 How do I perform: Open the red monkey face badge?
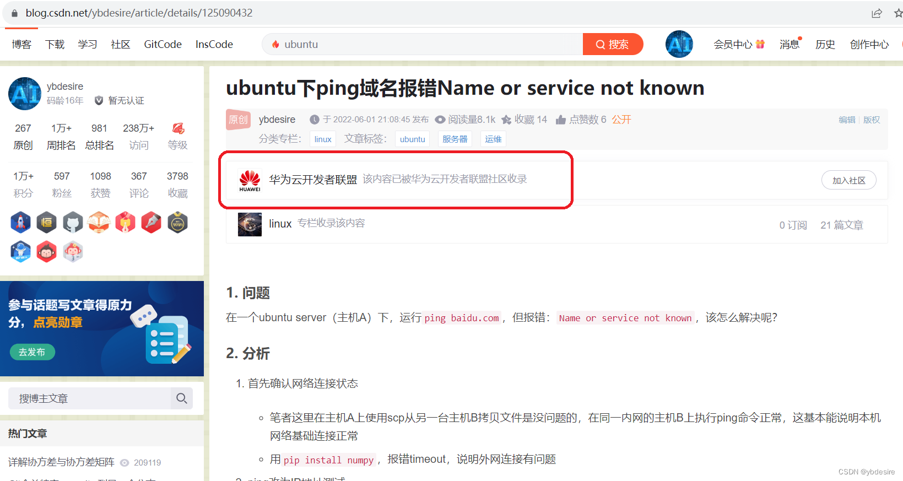click(x=47, y=252)
